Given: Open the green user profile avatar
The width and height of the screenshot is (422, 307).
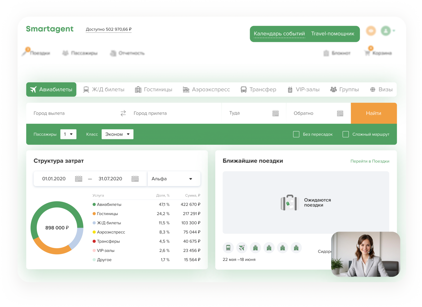Looking at the screenshot, I should pos(386,31).
